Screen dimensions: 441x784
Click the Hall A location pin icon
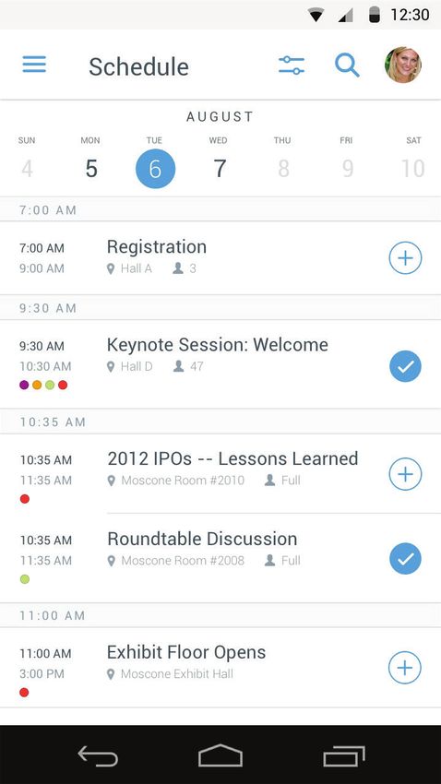click(111, 269)
